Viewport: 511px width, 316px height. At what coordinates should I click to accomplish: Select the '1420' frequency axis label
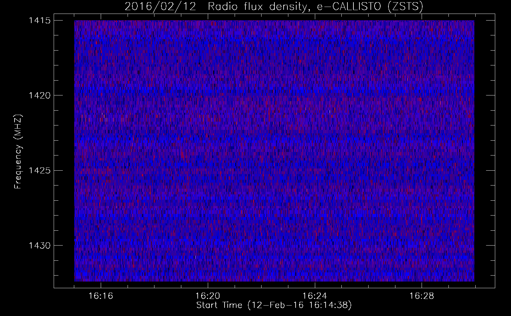[39, 95]
